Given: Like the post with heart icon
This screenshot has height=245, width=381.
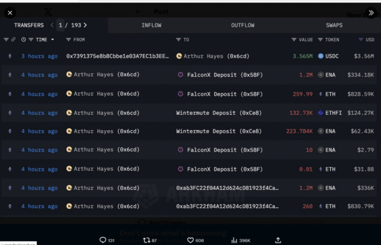Looking at the screenshot, I should pyautogui.click(x=190, y=241).
